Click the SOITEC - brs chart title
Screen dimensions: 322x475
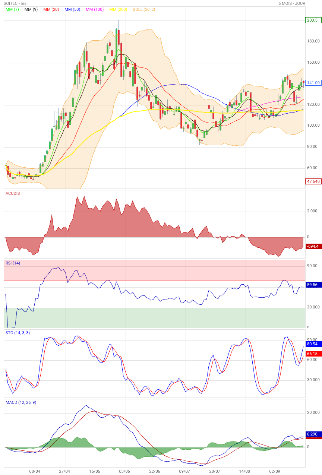pyautogui.click(x=15, y=3)
